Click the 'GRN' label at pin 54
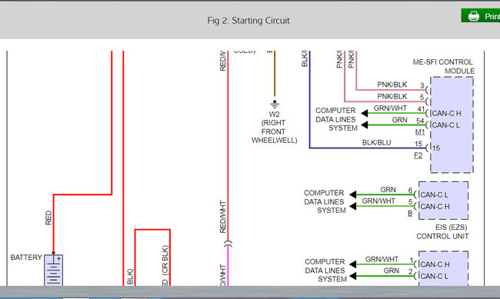This screenshot has height=299, width=500. (399, 120)
